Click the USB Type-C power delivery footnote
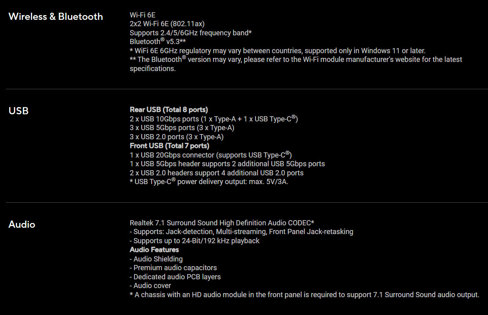The width and height of the screenshot is (488, 315). point(209,182)
